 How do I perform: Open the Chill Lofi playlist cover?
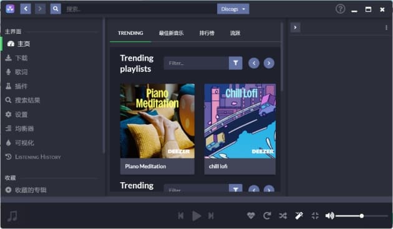tap(240, 121)
